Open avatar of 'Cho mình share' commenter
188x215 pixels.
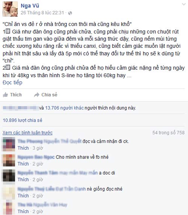pos(9,160)
